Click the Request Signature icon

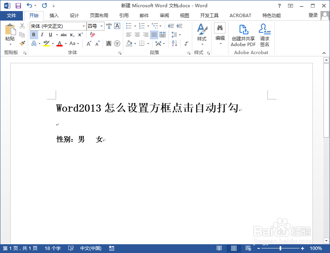(x=264, y=35)
